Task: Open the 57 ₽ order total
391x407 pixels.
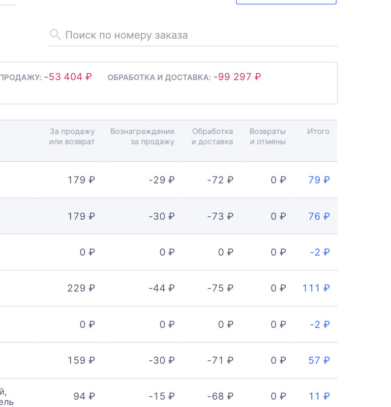Action: click(318, 360)
